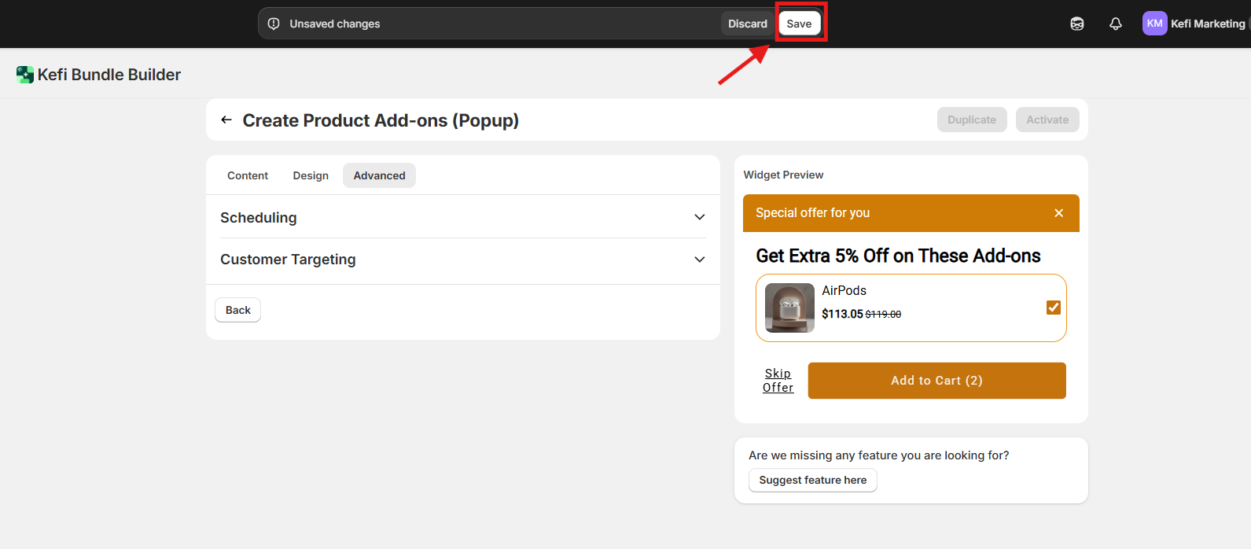The height and width of the screenshot is (549, 1251).
Task: Expand the Scheduling section
Action: click(x=699, y=217)
